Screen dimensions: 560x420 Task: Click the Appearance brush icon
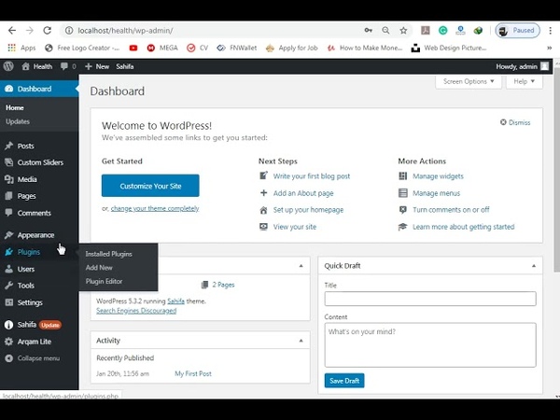pyautogui.click(x=9, y=235)
